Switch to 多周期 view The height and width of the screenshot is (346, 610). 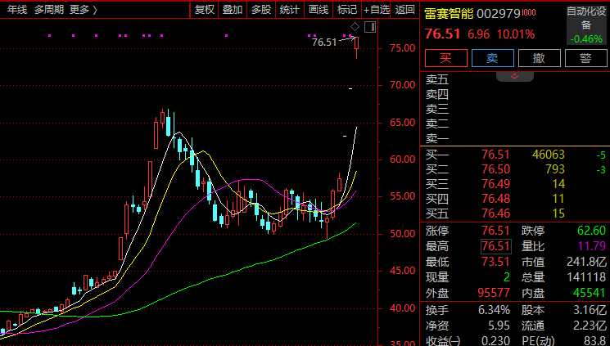[x=48, y=10]
